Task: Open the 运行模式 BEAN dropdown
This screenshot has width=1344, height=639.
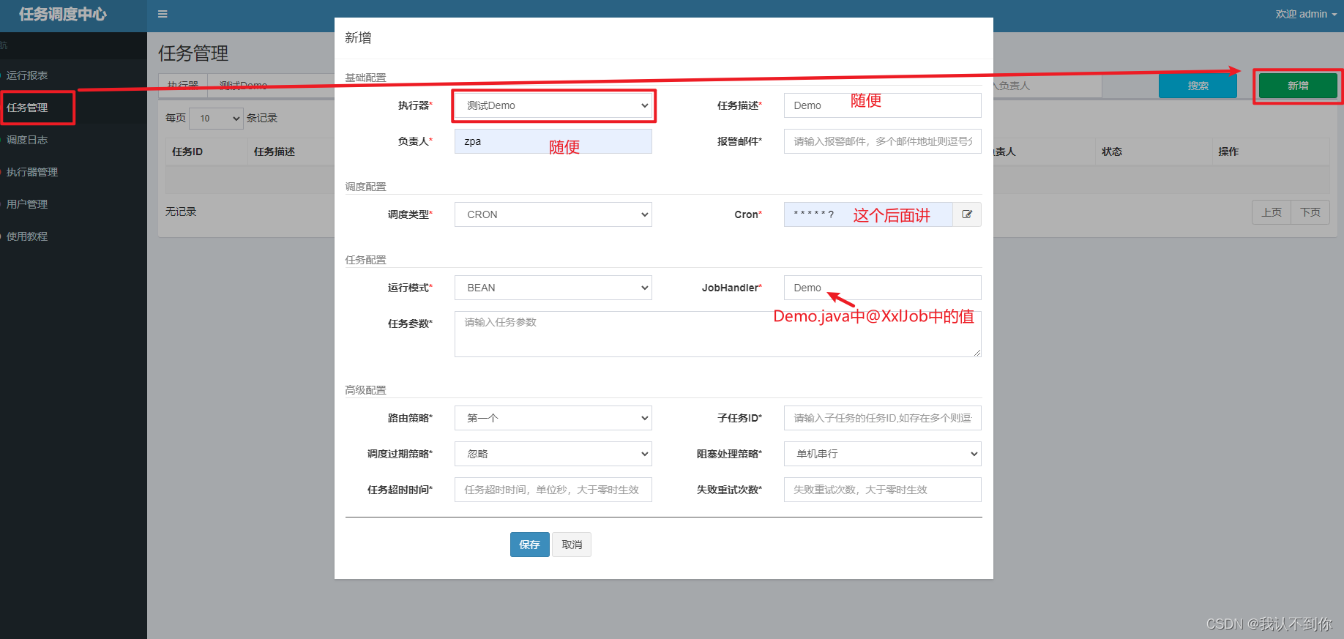Action: pyautogui.click(x=553, y=288)
